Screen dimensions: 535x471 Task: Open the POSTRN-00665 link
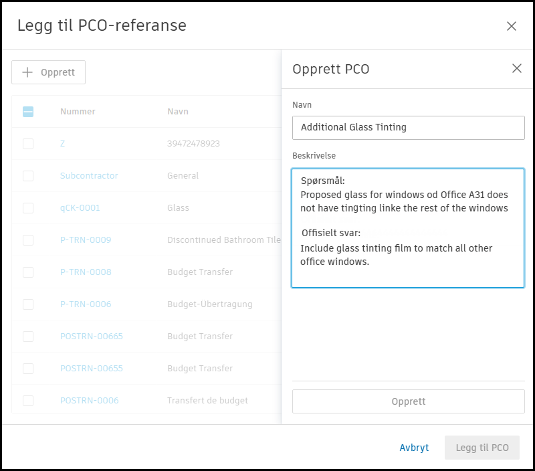[x=92, y=337]
